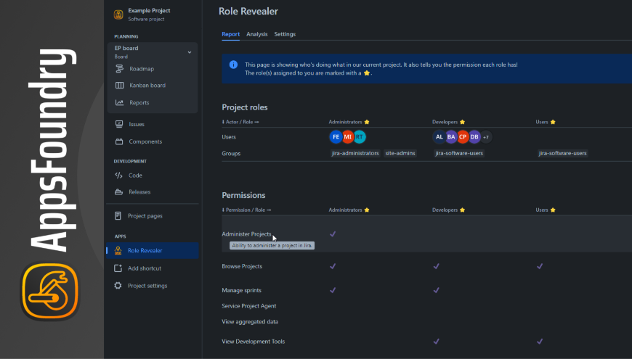The height and width of the screenshot is (359, 632).
Task: Switch to the Settings tab
Action: click(x=285, y=34)
